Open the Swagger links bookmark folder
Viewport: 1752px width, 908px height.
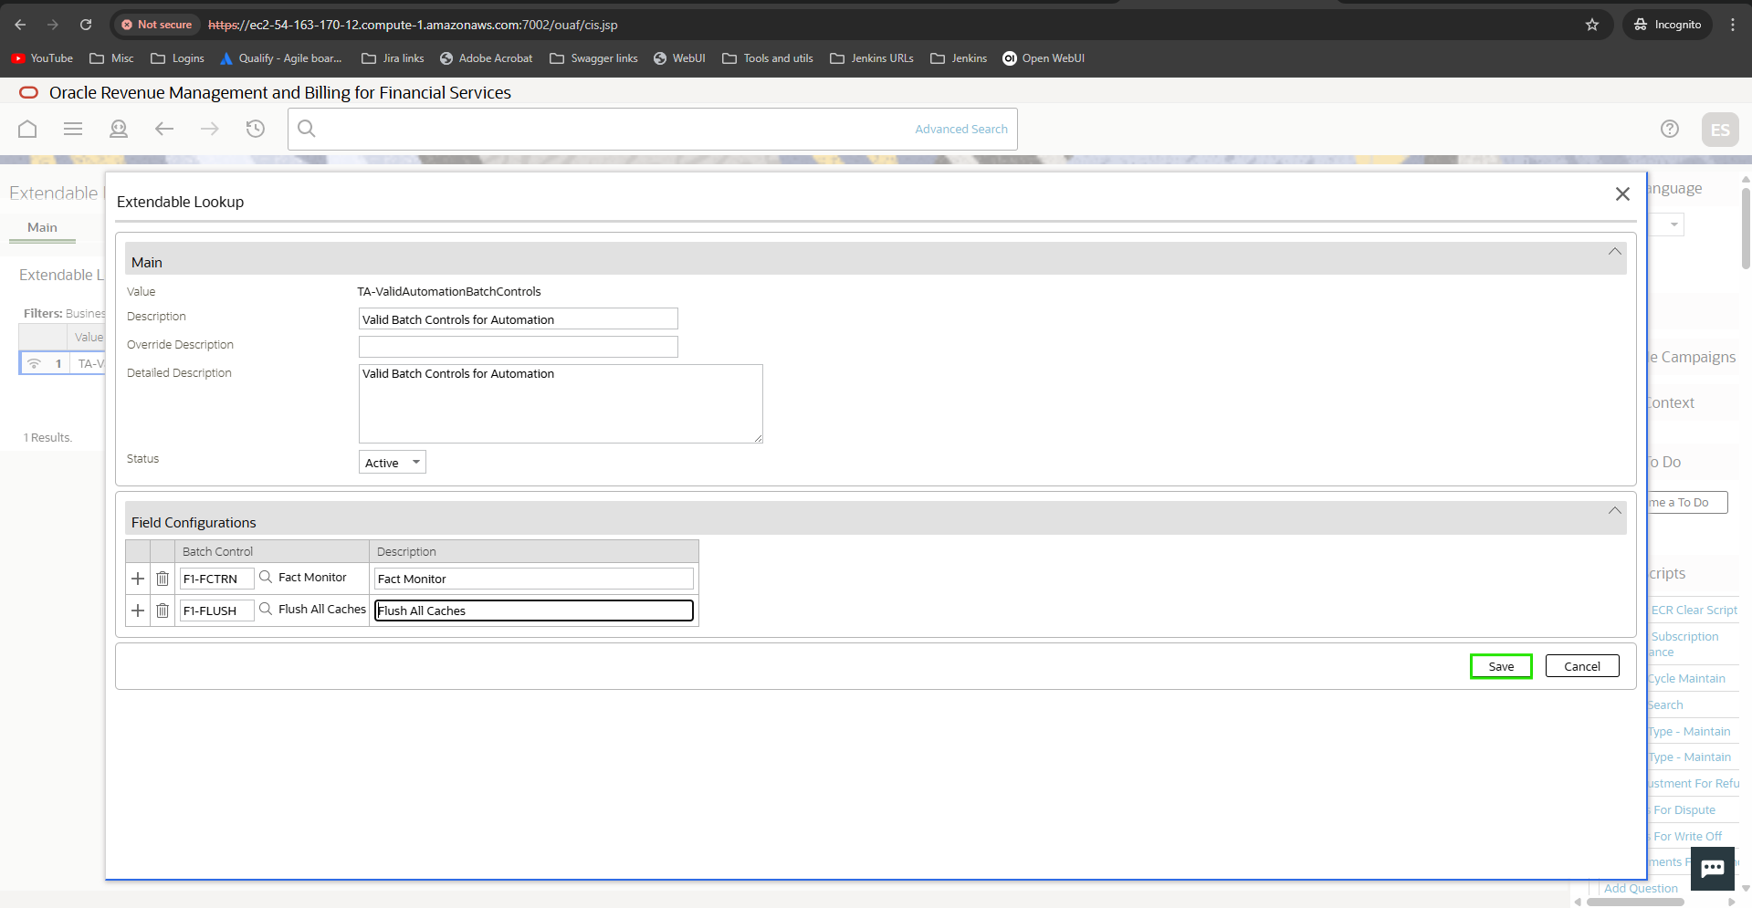tap(593, 58)
